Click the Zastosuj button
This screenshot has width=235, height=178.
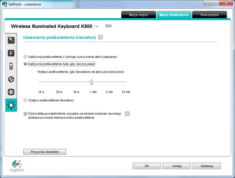point(207,166)
